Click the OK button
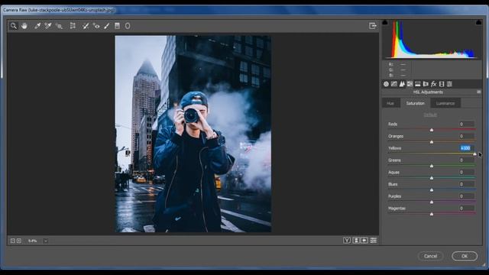 pos(465,256)
